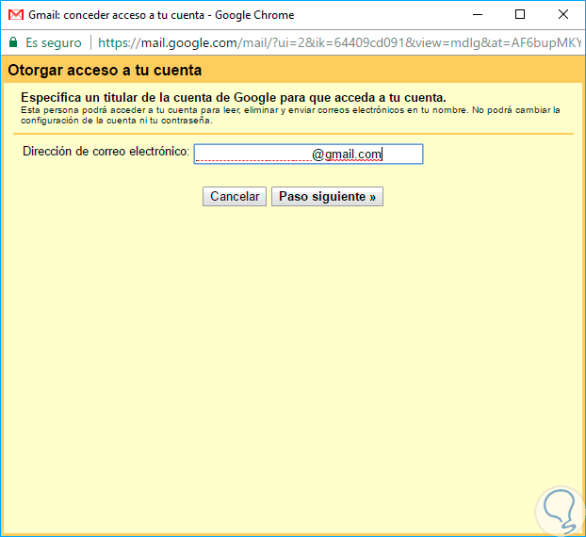Click the 'Dirección de correo electrónico:' label

[106, 152]
